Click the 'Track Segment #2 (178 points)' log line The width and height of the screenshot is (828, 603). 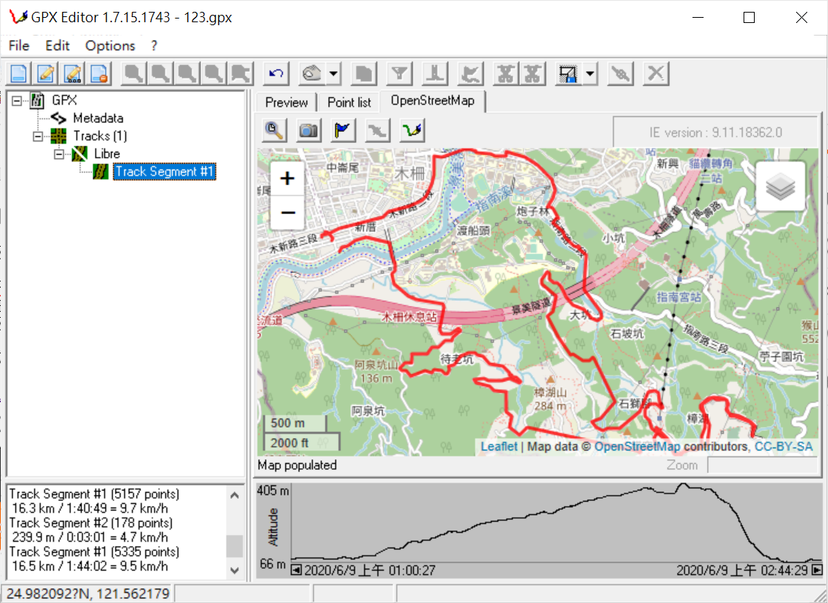[x=91, y=523]
